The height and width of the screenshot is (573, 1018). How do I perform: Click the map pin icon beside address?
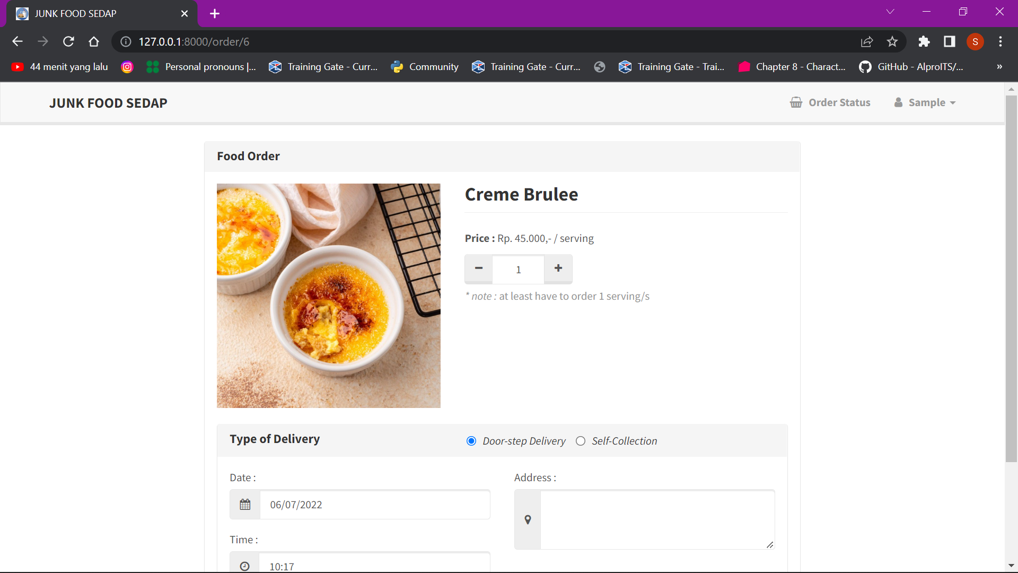(528, 520)
